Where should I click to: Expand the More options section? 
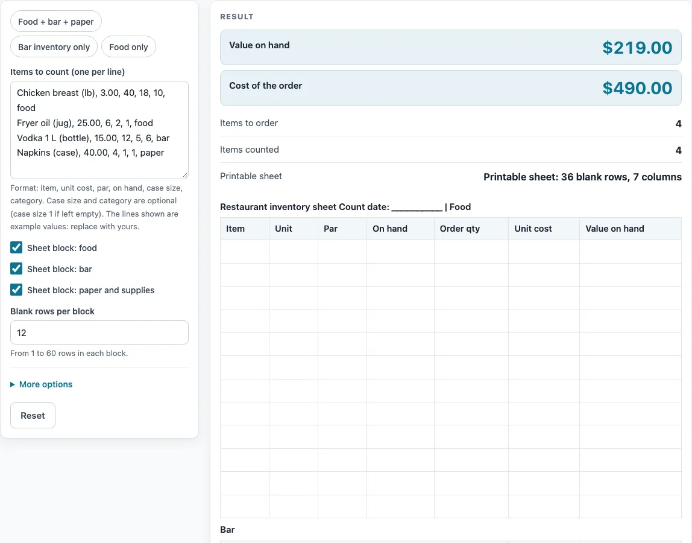[42, 384]
